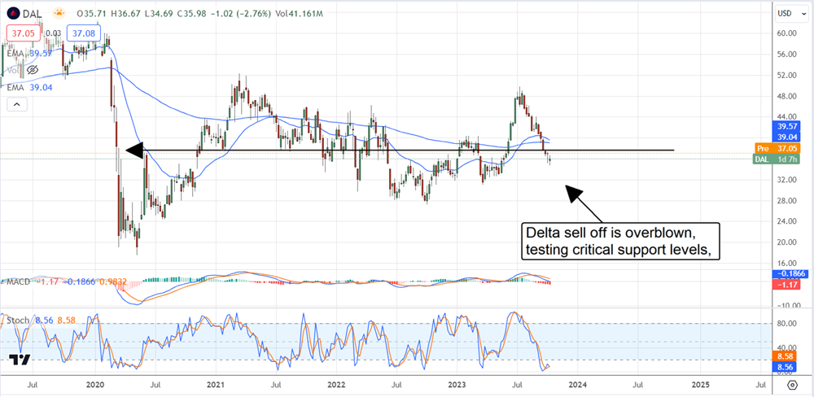Click the blue 39.57 EMA price label
Image resolution: width=814 pixels, height=397 pixels.
coord(787,127)
